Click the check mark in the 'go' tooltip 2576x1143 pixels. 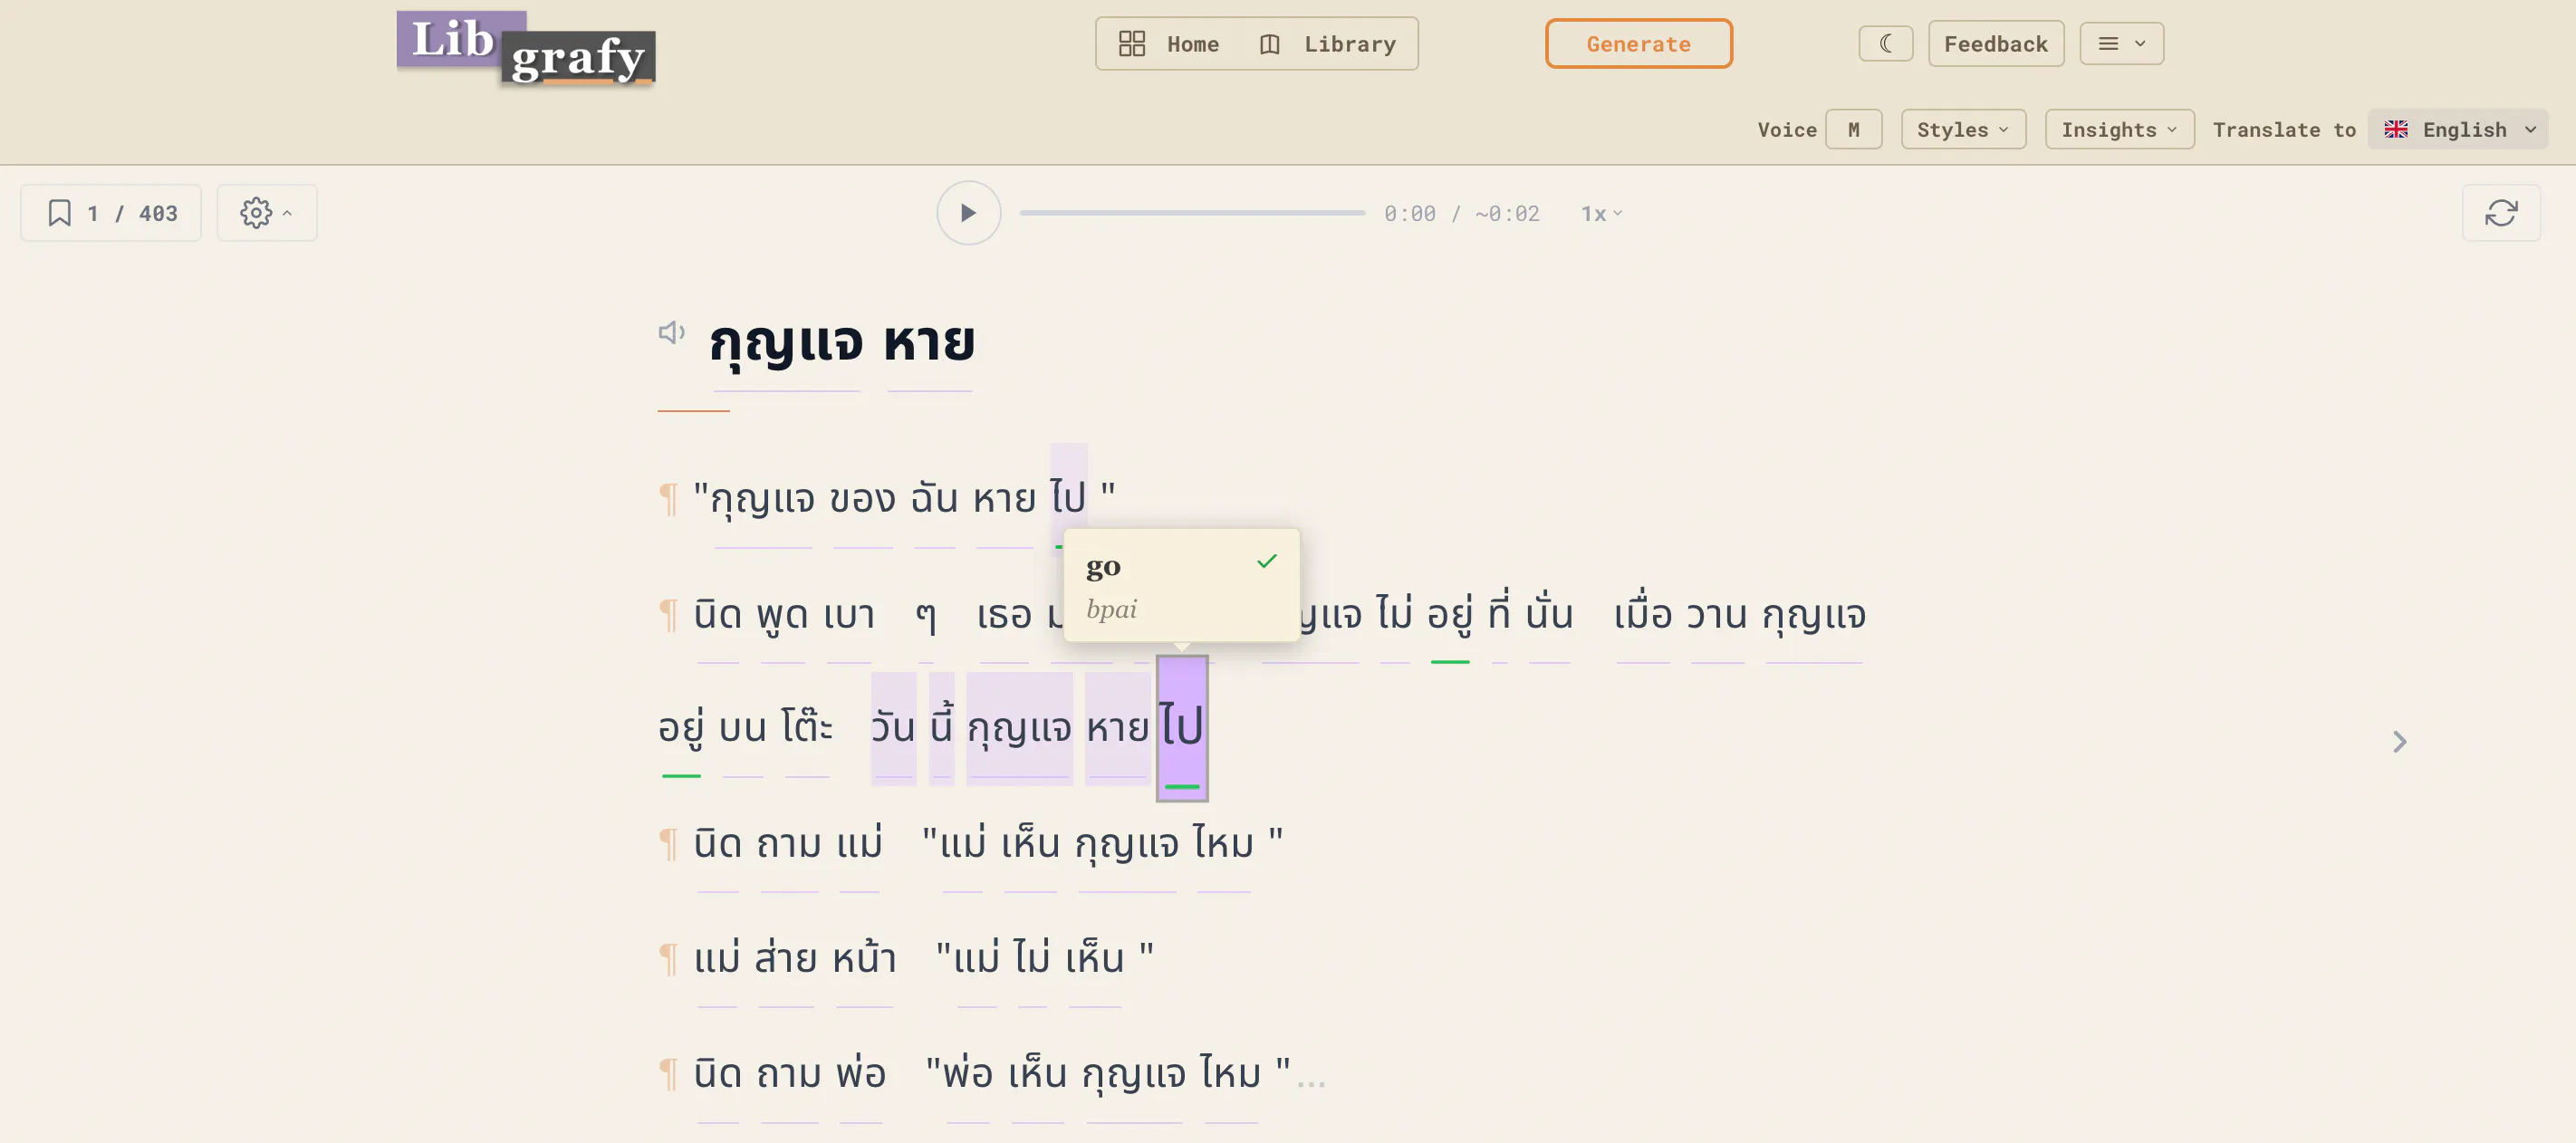(1266, 562)
